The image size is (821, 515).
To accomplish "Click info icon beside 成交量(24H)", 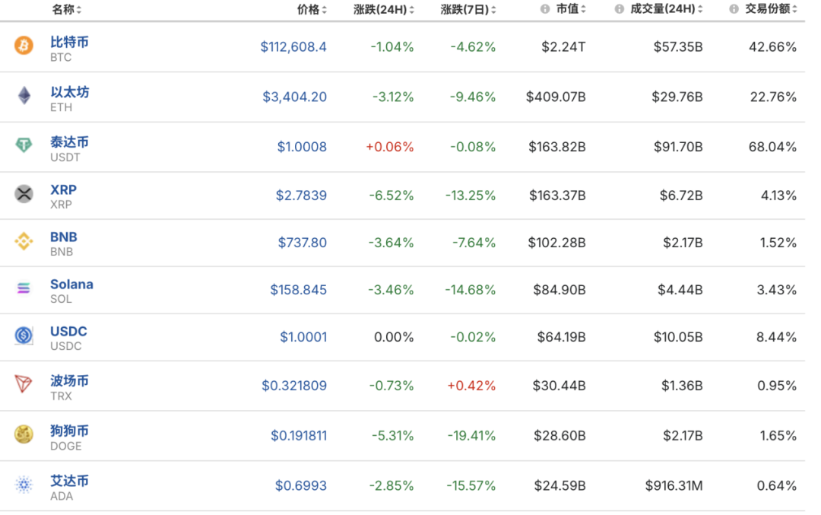I will 619,10.
